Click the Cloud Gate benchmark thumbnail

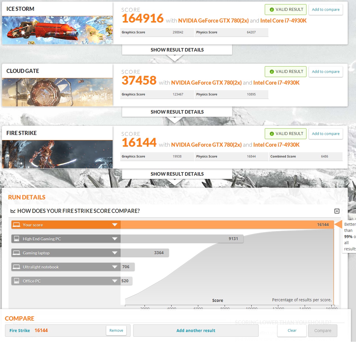point(57,92)
